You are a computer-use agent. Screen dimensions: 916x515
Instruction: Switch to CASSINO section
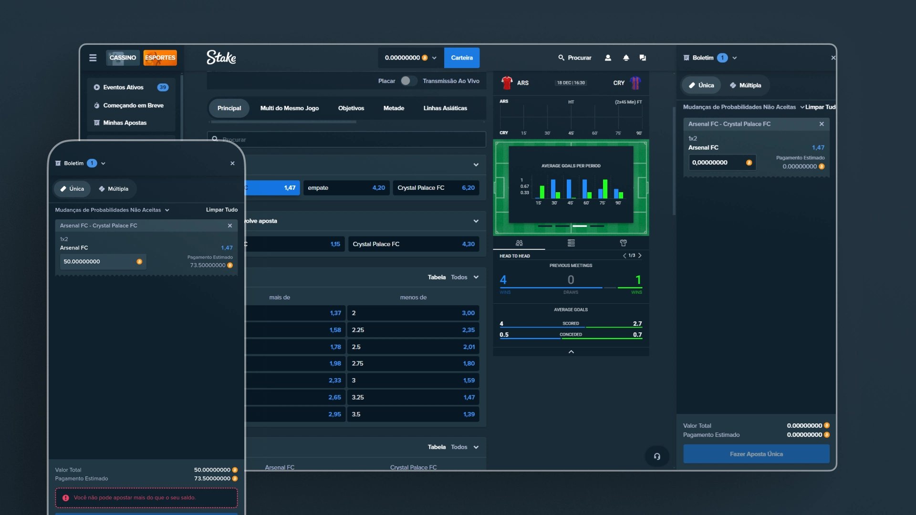(x=123, y=58)
